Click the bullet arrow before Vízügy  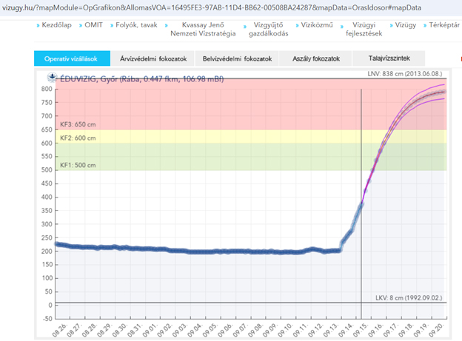point(391,26)
